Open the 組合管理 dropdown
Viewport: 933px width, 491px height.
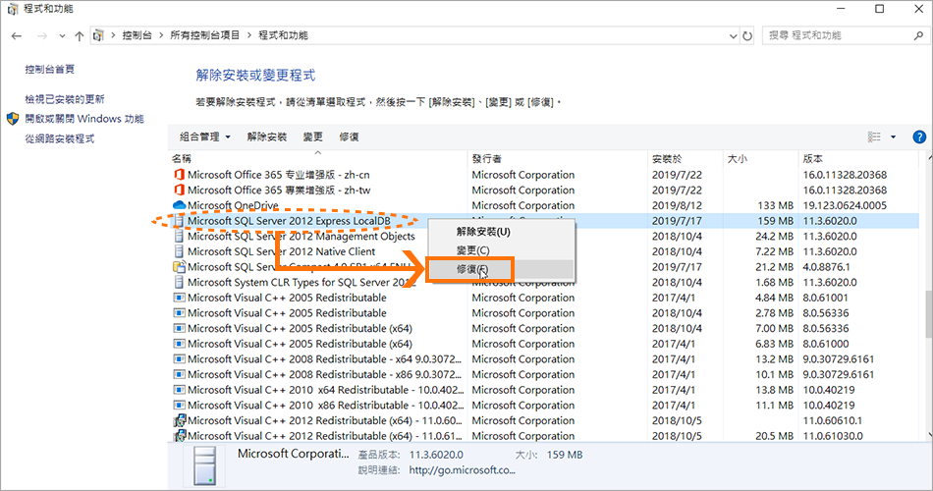tap(204, 136)
